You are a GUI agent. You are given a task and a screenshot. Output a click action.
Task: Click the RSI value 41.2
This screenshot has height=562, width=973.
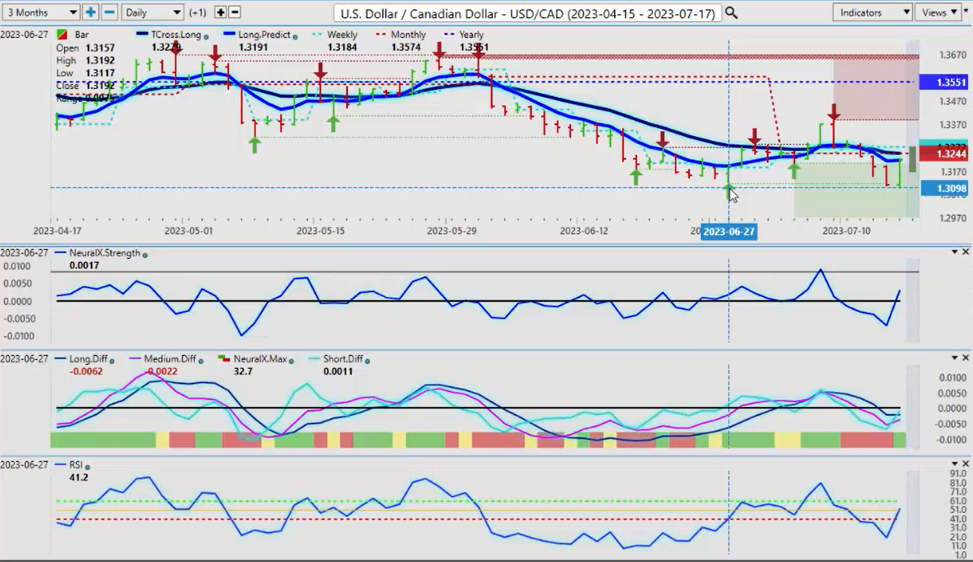tap(78, 477)
